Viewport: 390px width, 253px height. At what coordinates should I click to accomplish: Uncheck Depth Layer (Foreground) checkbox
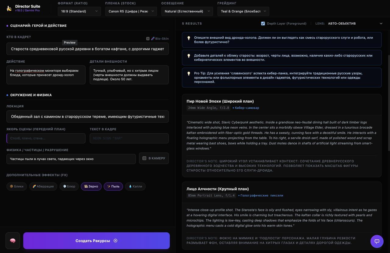pyautogui.click(x=263, y=23)
